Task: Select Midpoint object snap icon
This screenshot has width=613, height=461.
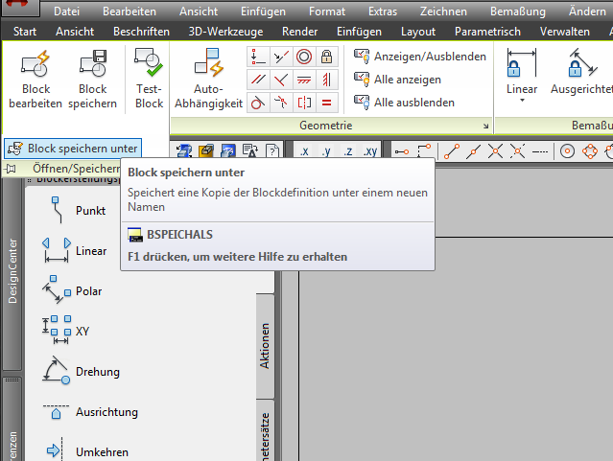Action: 474,151
